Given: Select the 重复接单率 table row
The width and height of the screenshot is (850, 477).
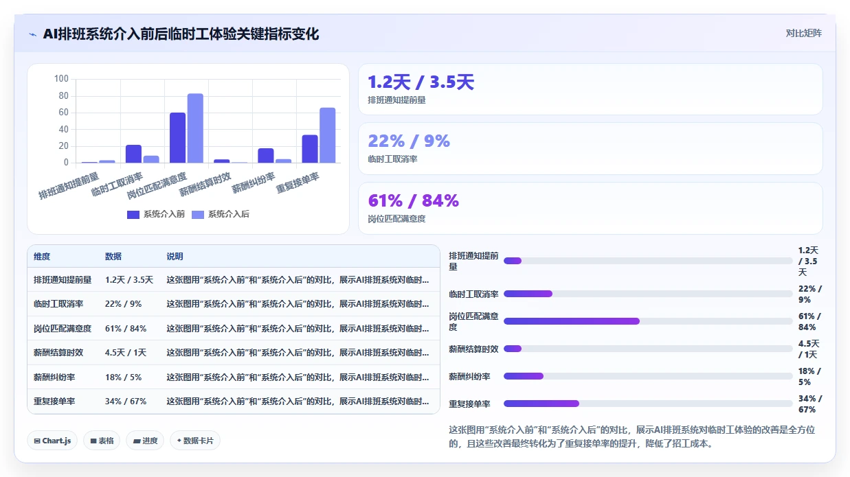Looking at the screenshot, I should [x=234, y=402].
